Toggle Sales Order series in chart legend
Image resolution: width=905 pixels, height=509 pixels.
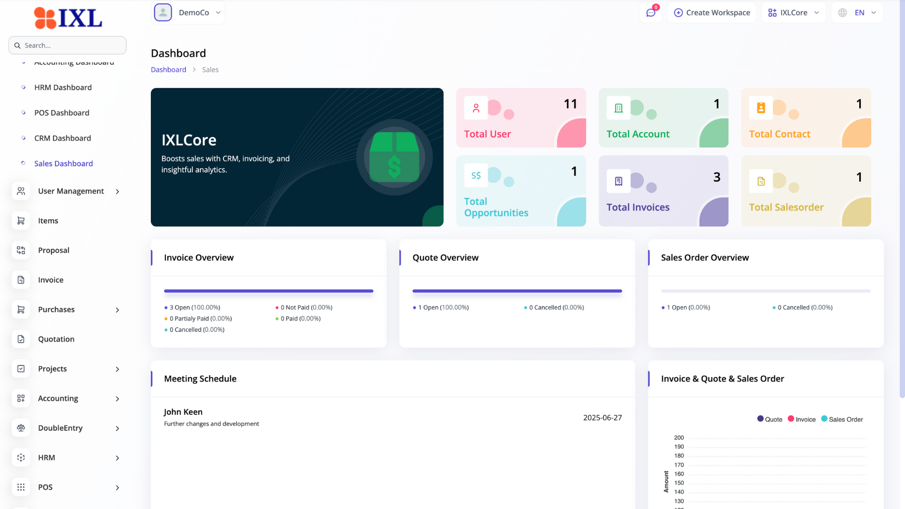point(842,419)
